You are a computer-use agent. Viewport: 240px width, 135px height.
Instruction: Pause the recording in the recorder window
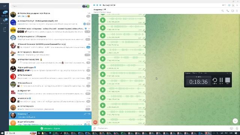221,81
